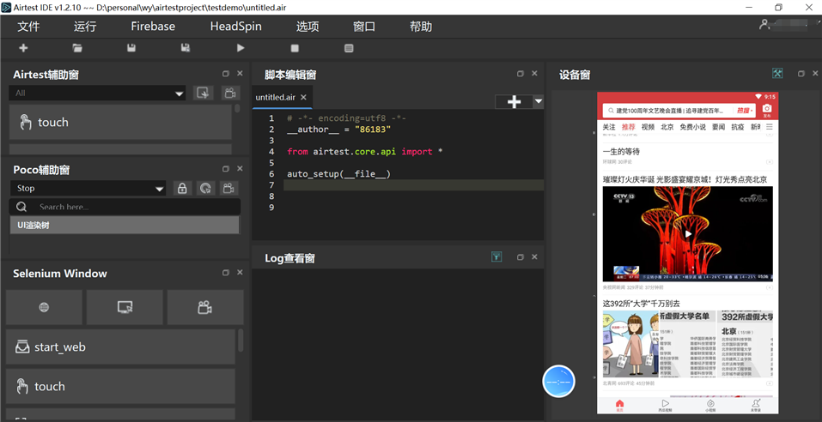Tap the home icon in phone bottom bar
This screenshot has height=422, width=822.
[x=619, y=405]
